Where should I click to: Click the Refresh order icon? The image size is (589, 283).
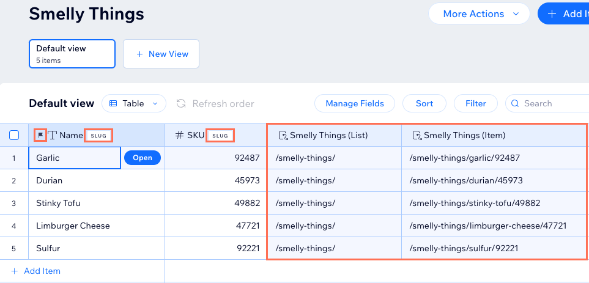coord(181,104)
